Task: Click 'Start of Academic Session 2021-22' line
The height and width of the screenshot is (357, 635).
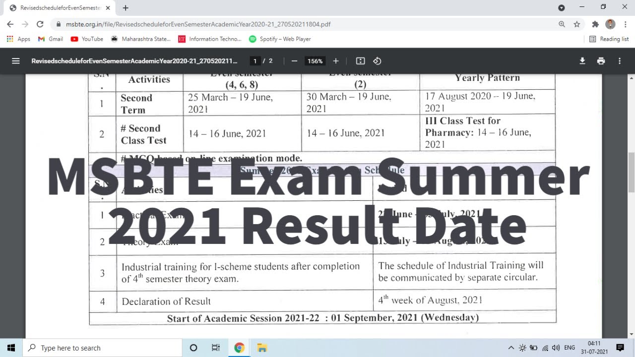Action: click(323, 318)
